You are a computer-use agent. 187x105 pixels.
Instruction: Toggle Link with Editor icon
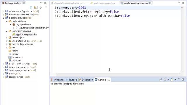click(x=35, y=8)
